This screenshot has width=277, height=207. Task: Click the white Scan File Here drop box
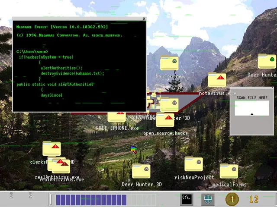click(252, 108)
